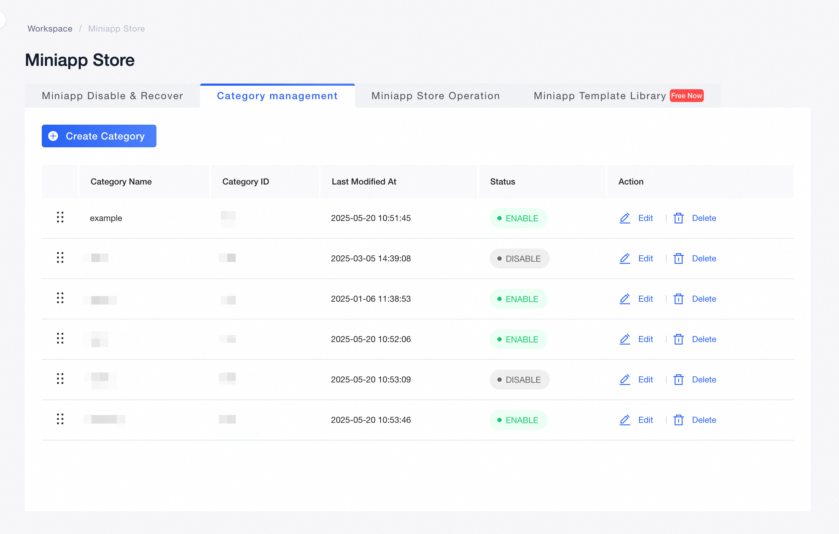Click pencil icon in 2025-01-06 11:38:53 row

pyautogui.click(x=625, y=299)
